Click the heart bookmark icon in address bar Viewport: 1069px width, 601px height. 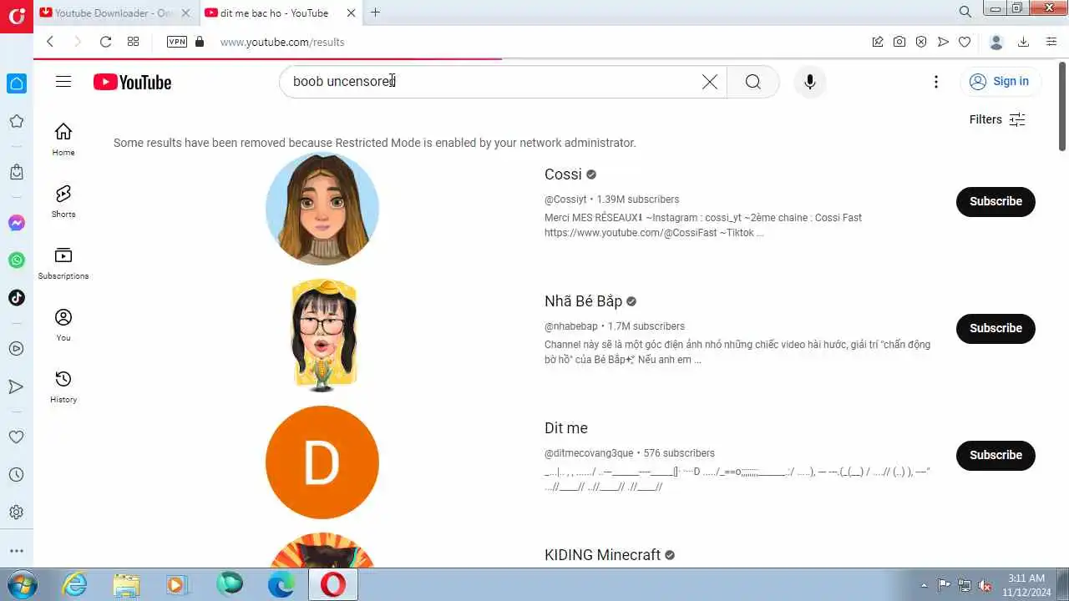point(965,42)
